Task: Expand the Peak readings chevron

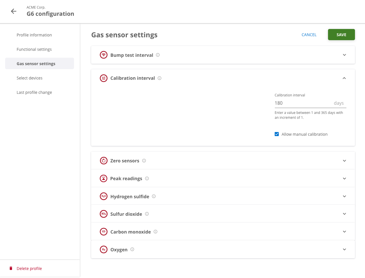Action: [x=344, y=178]
